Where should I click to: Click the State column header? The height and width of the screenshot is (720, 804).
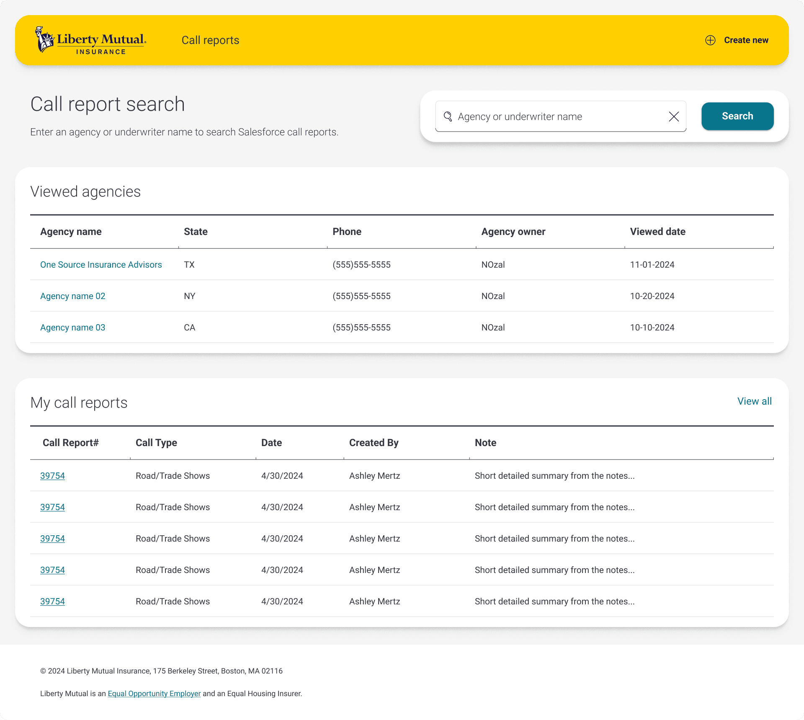coord(196,232)
